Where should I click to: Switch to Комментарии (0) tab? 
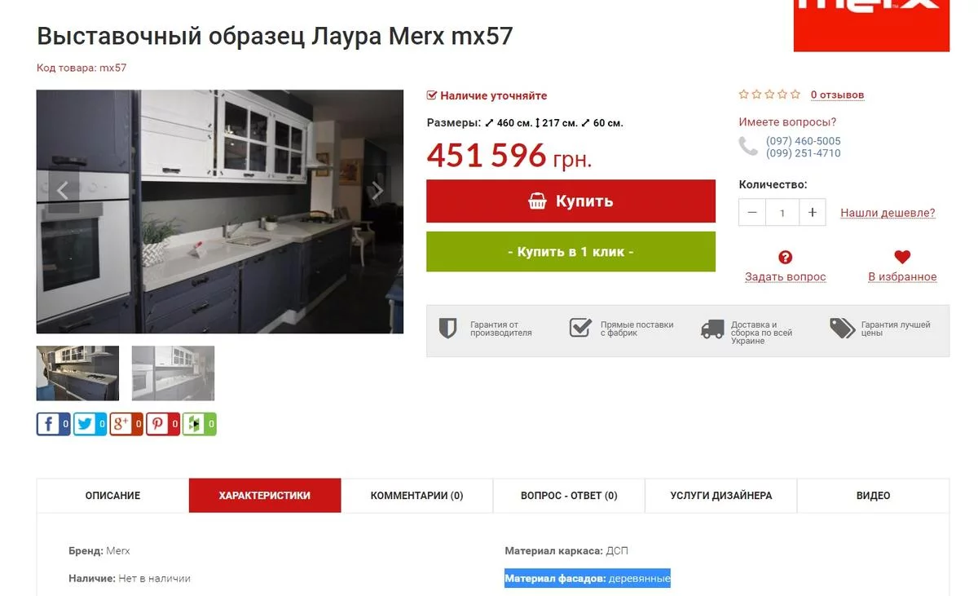[417, 496]
